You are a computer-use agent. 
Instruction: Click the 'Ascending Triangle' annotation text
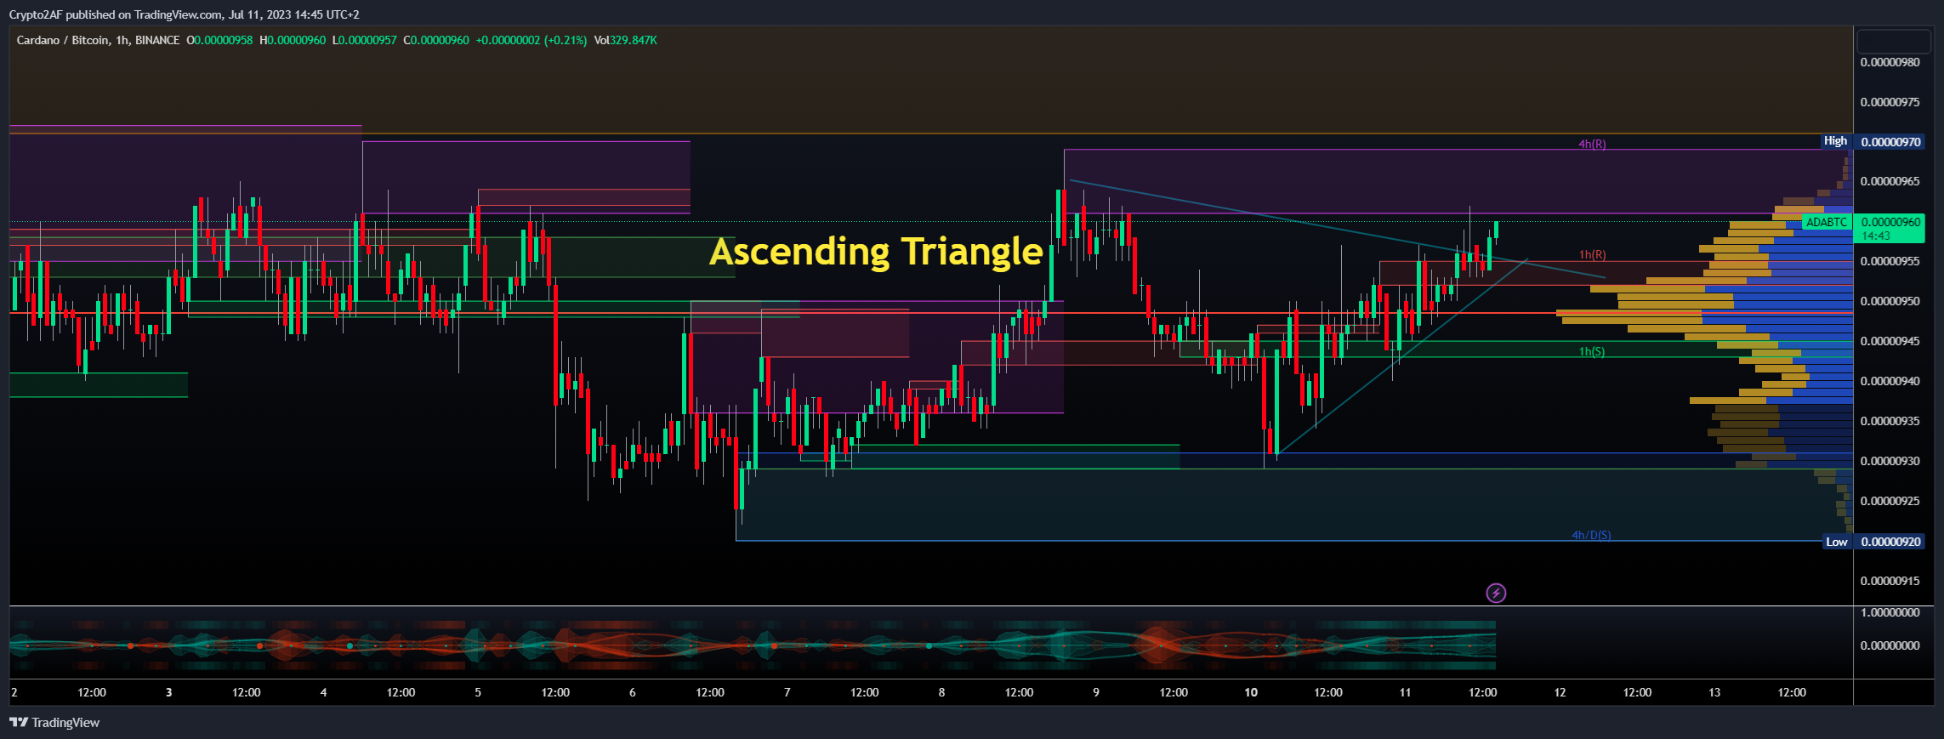(876, 252)
